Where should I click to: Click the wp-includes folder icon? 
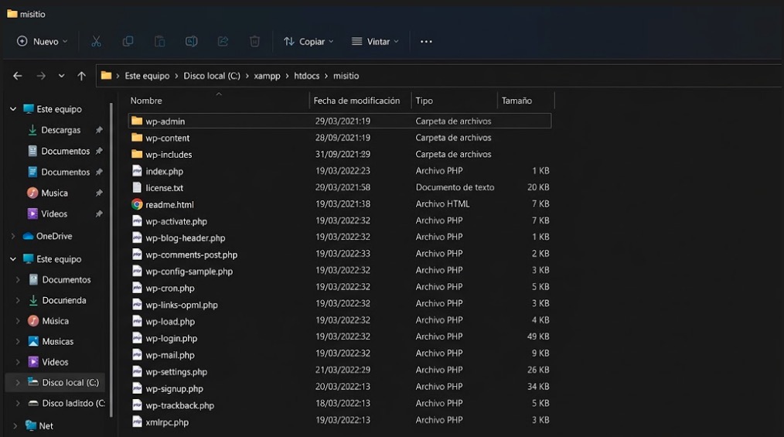point(137,154)
